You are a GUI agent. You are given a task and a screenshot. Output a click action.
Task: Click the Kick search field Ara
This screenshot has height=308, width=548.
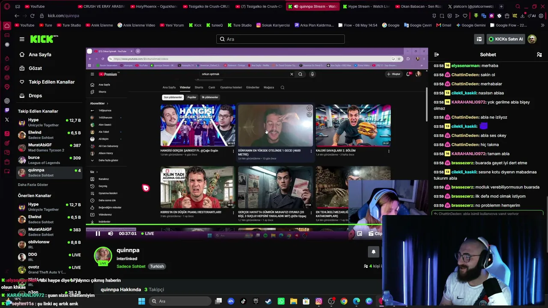[x=280, y=39]
